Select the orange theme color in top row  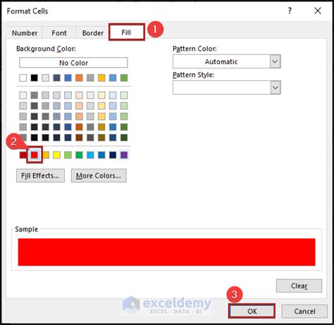pyautogui.click(x=79, y=78)
